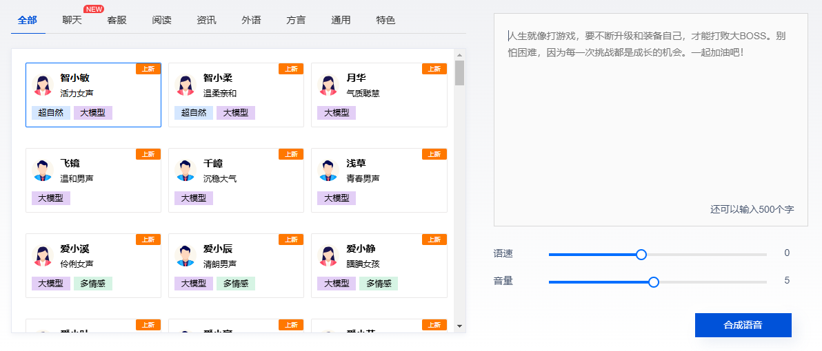This screenshot has height=351, width=822.
Task: Select the 千嶂 voice avatar
Action: (186, 170)
